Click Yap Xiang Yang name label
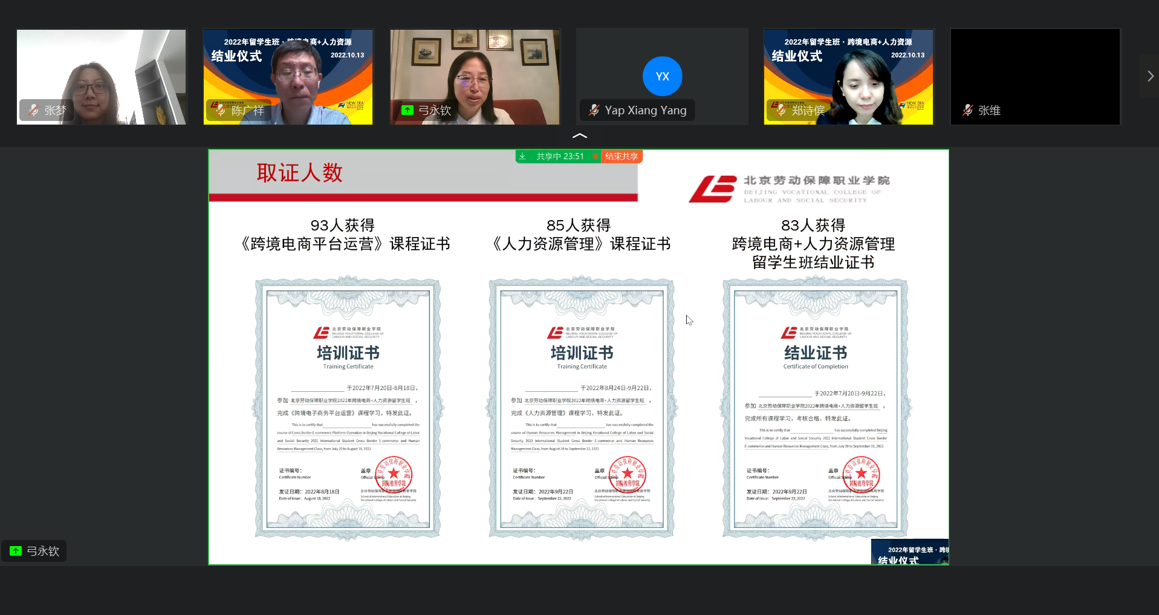Viewport: 1159px width, 615px height. [646, 110]
